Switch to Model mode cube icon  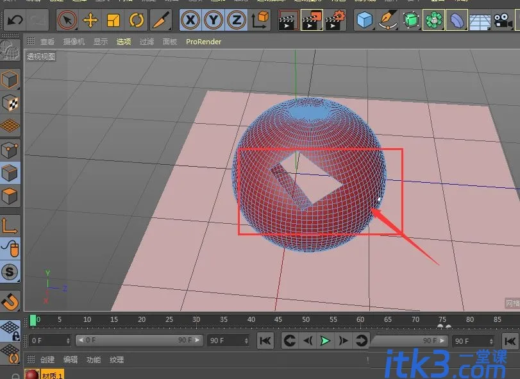point(10,80)
